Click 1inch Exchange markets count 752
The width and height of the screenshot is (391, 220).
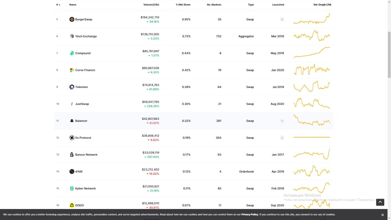pyautogui.click(x=218, y=36)
